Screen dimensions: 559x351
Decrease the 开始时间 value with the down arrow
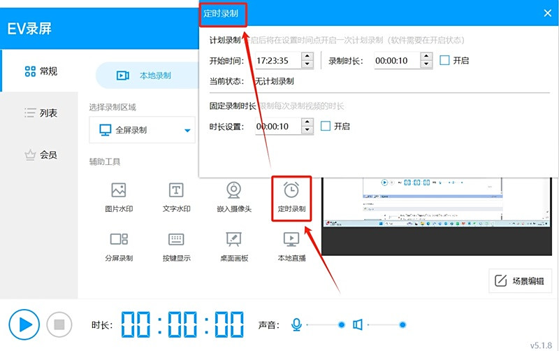pyautogui.click(x=307, y=64)
